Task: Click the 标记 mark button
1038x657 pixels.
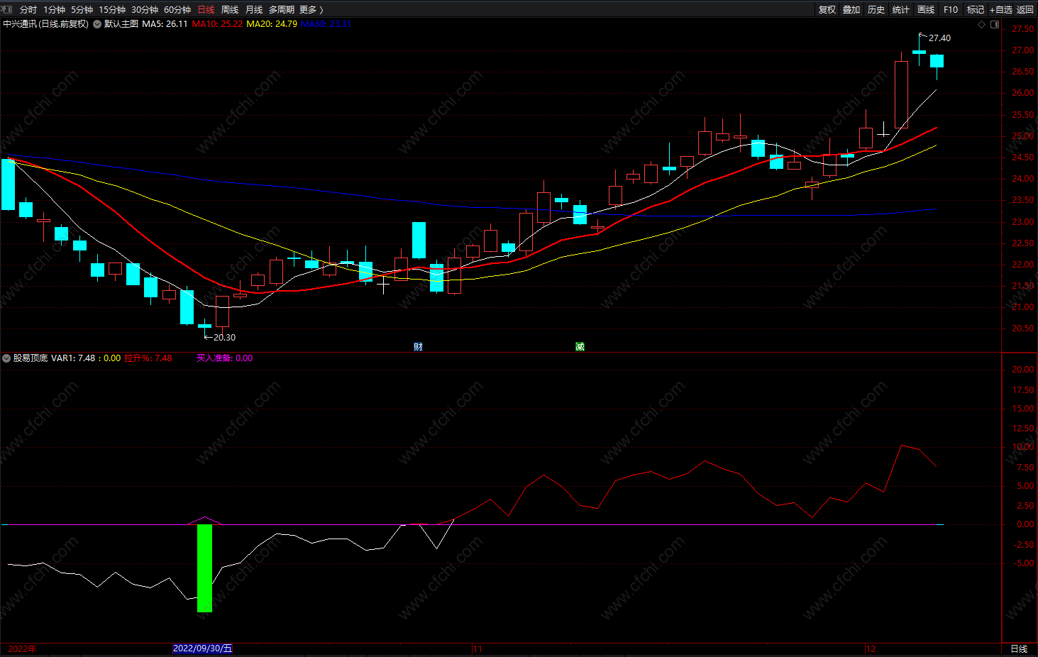Action: click(976, 9)
